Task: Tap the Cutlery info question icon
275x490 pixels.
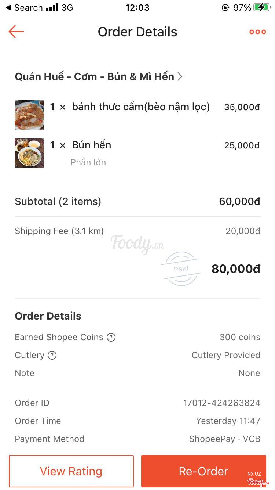Action: [x=52, y=355]
